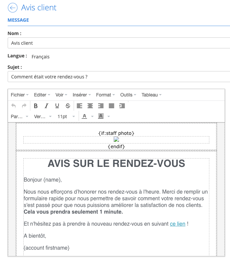
Task: Increase indent of paragraph
Action: [122, 106]
